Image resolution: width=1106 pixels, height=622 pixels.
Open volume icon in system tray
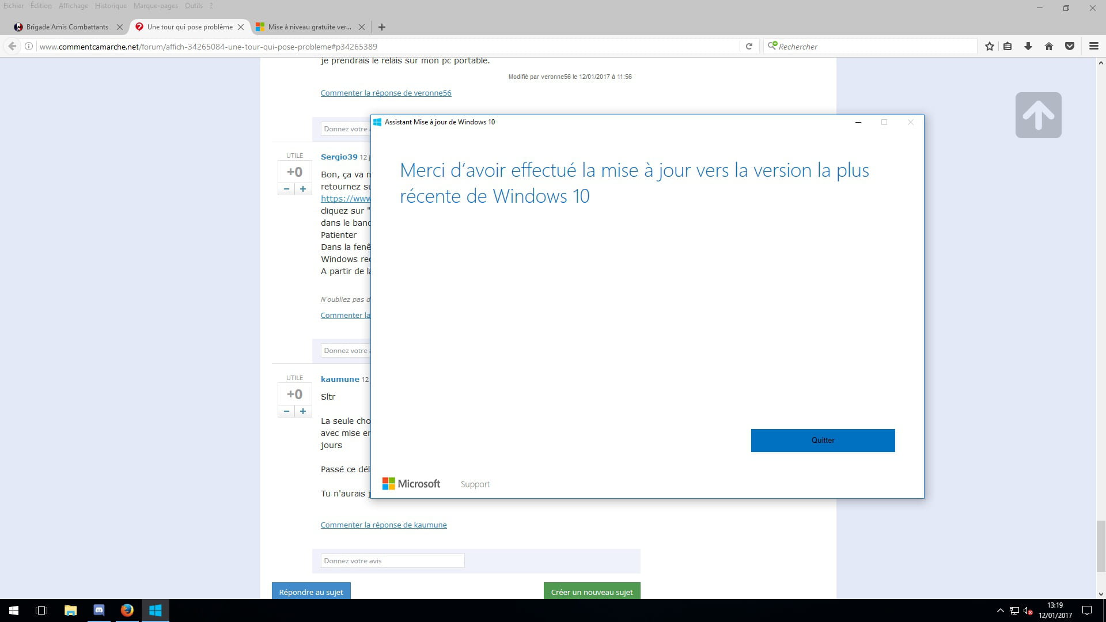[x=1028, y=610]
